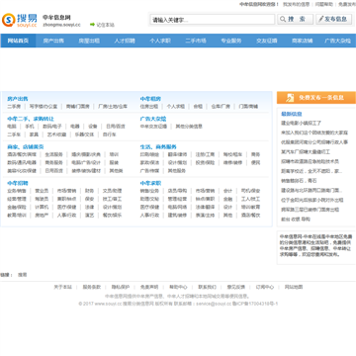
Task: Select the 人才招聘 nav tab
Action: pos(125,41)
